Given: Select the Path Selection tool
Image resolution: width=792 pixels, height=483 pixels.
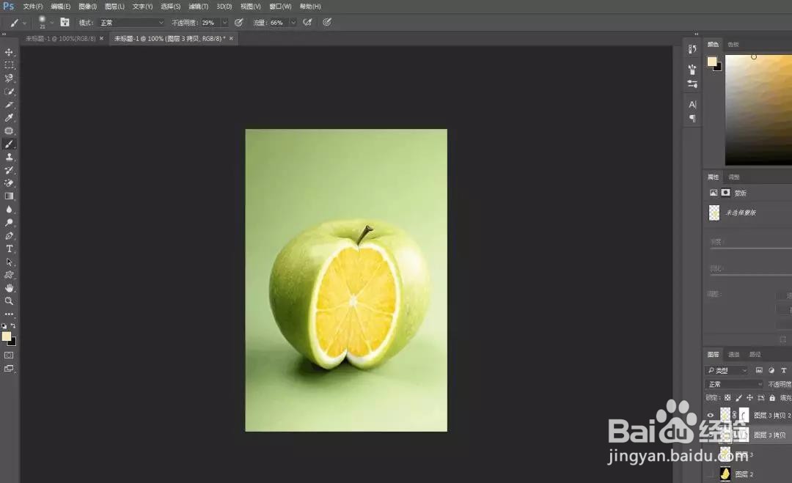Looking at the screenshot, I should [9, 262].
